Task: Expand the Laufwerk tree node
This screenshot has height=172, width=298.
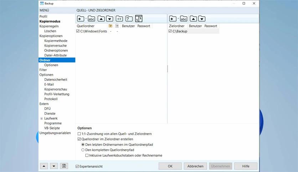Action: [x=41, y=118]
